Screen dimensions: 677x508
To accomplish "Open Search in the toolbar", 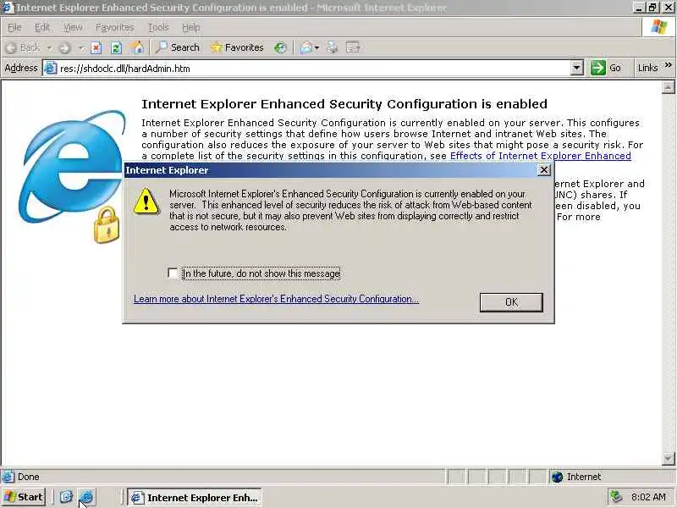I will (x=178, y=47).
